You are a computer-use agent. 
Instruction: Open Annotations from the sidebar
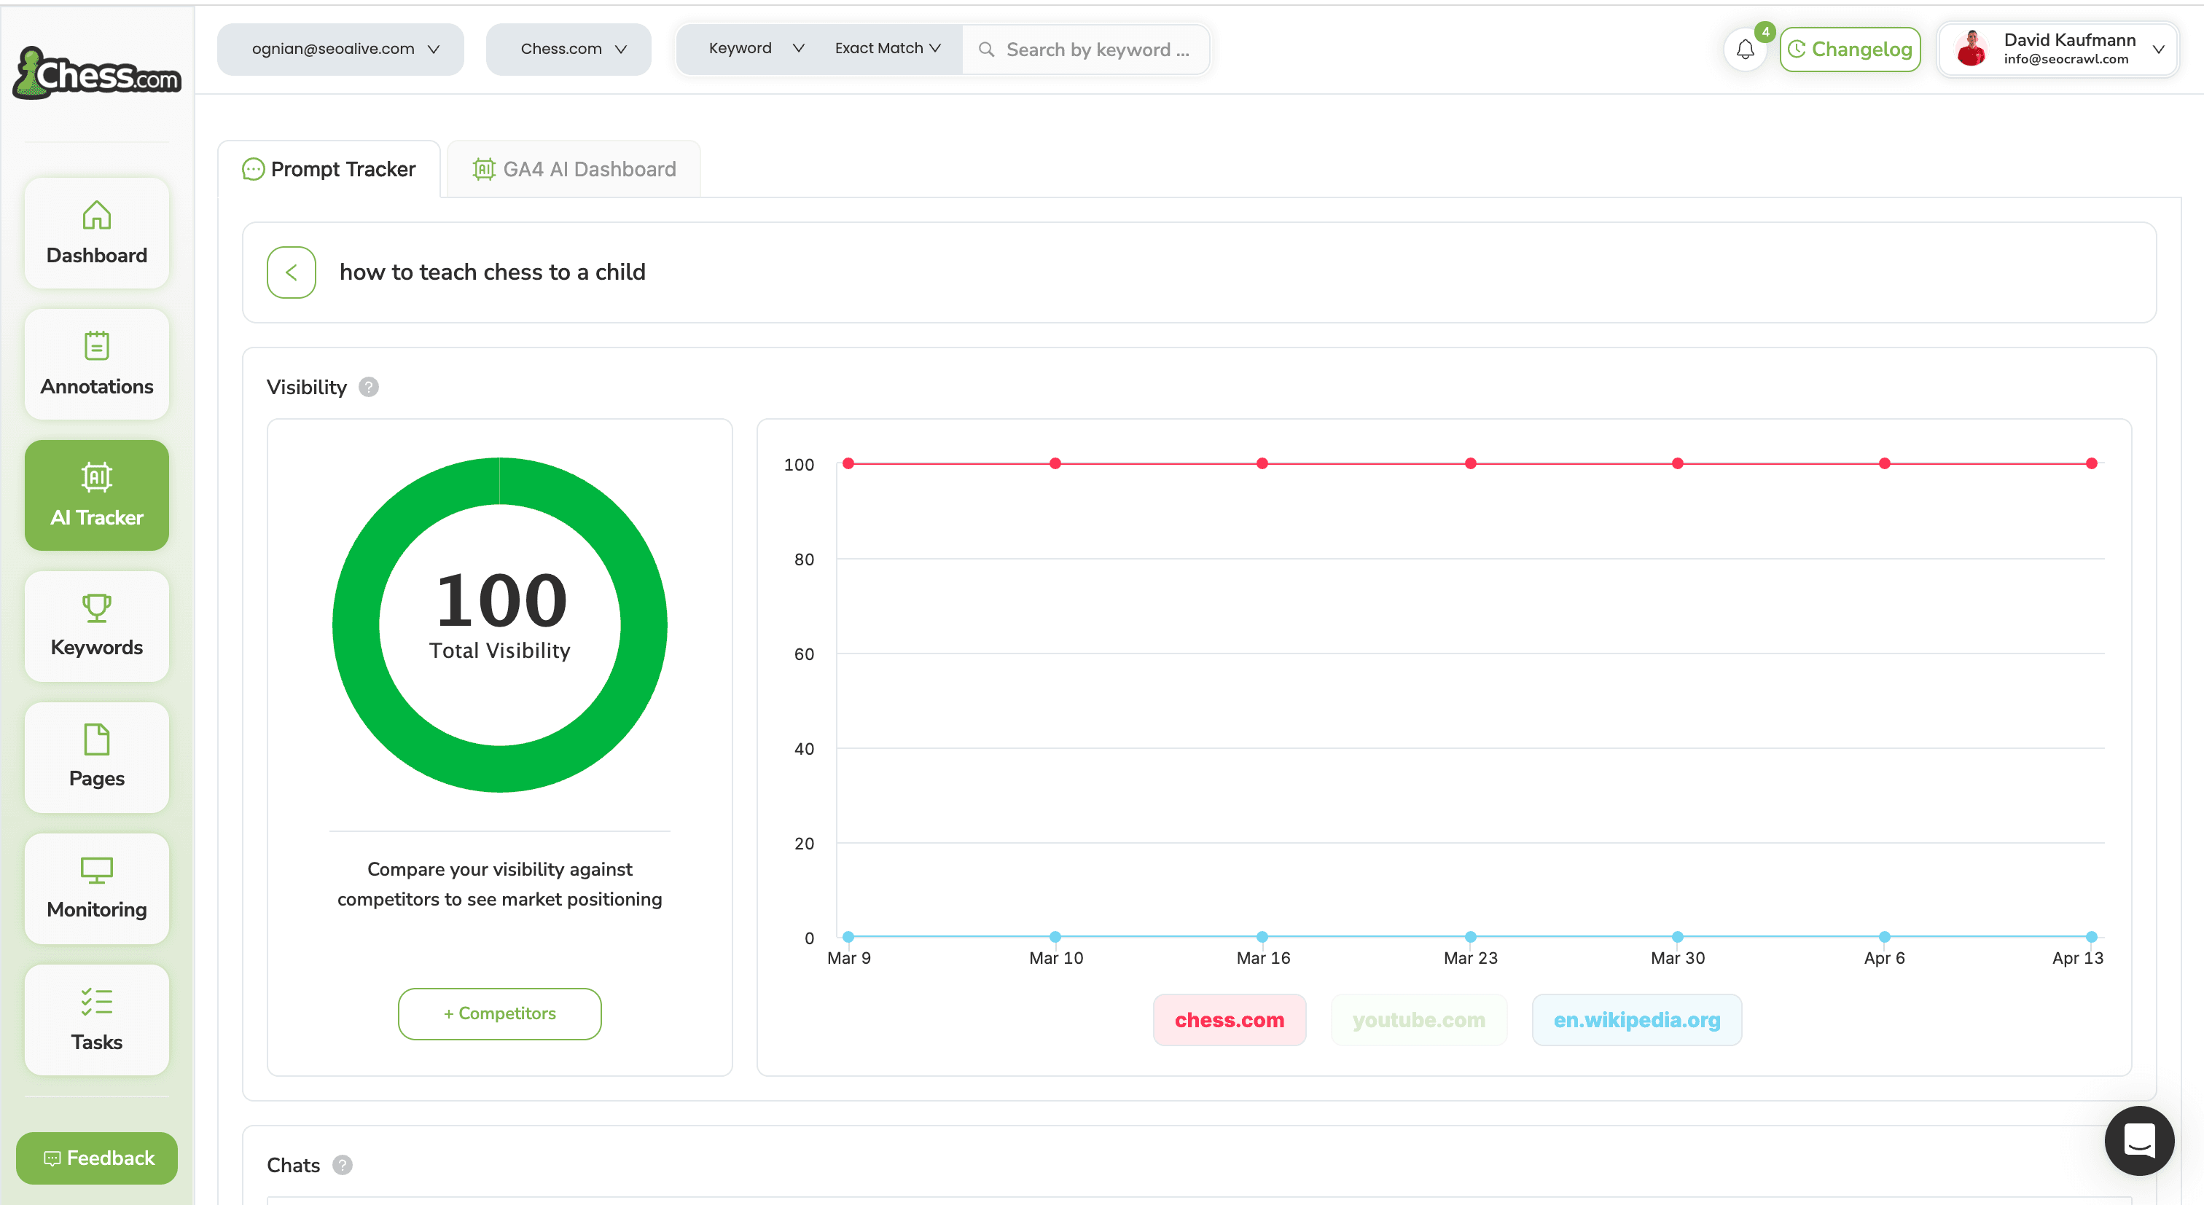tap(97, 364)
